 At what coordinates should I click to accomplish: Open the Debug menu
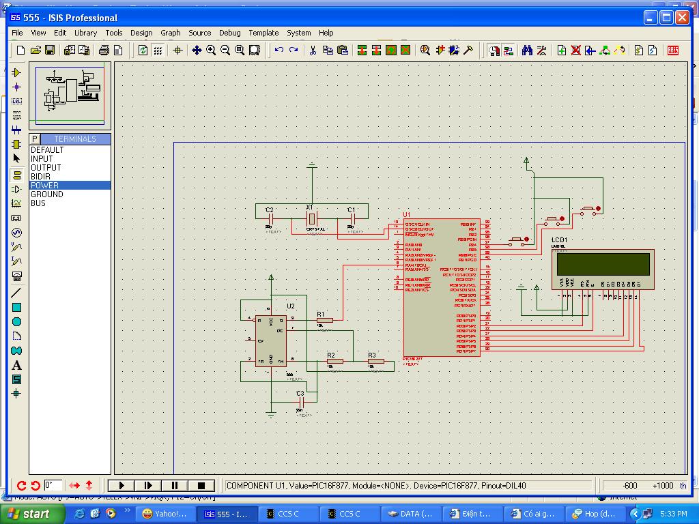pos(229,33)
